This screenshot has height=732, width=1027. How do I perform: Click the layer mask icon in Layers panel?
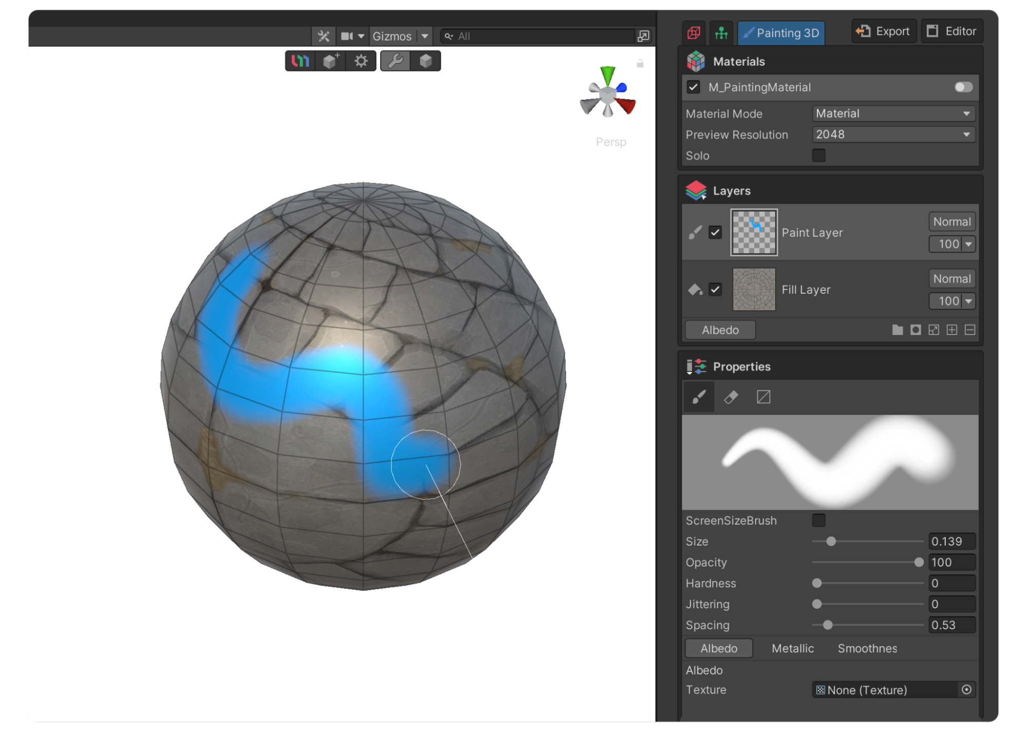tap(916, 329)
